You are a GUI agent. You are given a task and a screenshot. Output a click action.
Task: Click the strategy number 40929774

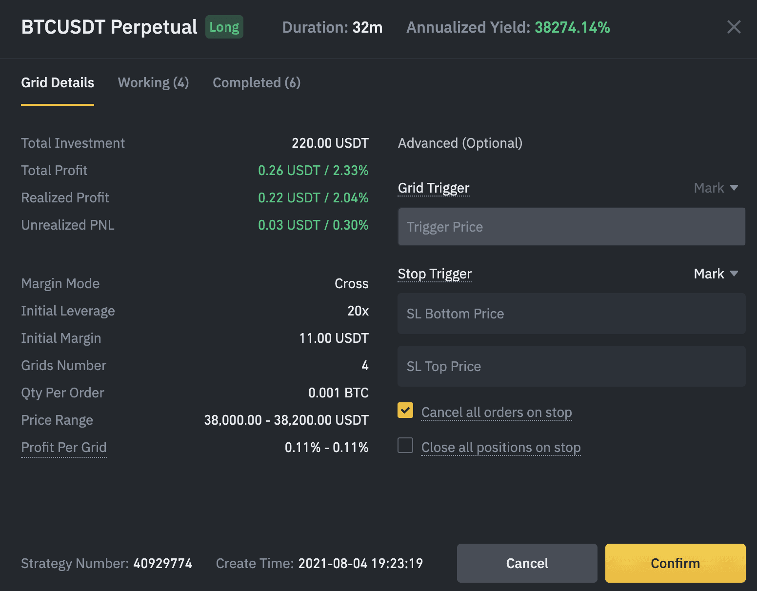pos(163,563)
